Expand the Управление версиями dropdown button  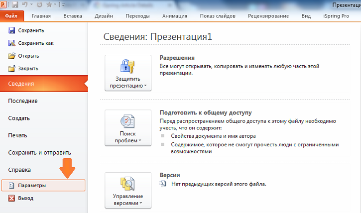click(x=128, y=191)
